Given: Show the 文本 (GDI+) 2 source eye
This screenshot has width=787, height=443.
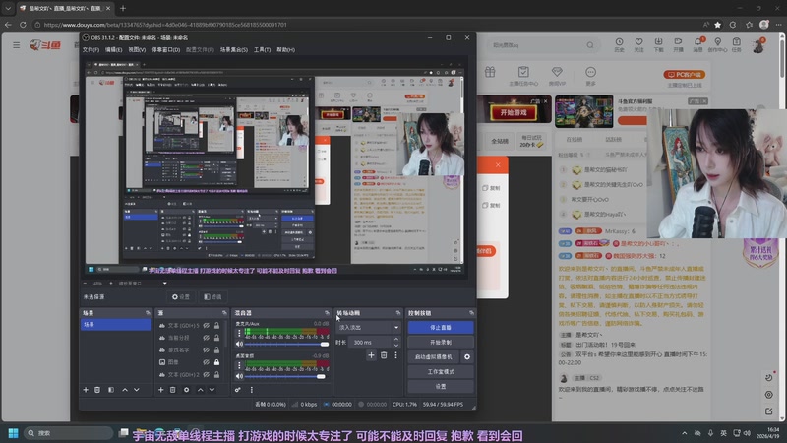Looking at the screenshot, I should pyautogui.click(x=207, y=375).
